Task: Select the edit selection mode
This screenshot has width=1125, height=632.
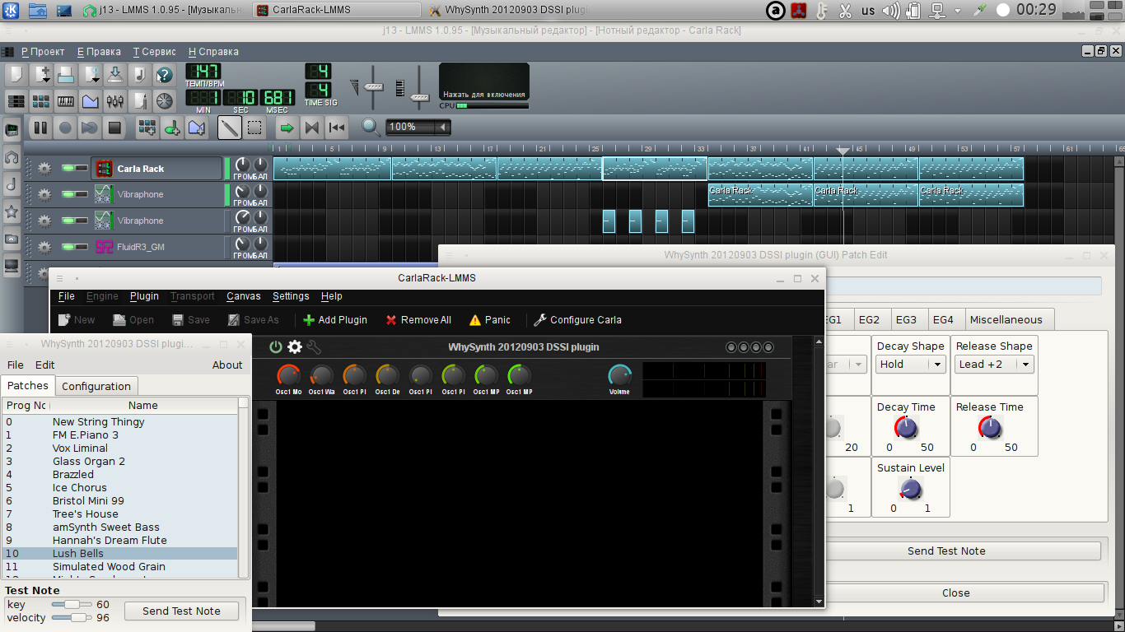Action: click(x=254, y=128)
